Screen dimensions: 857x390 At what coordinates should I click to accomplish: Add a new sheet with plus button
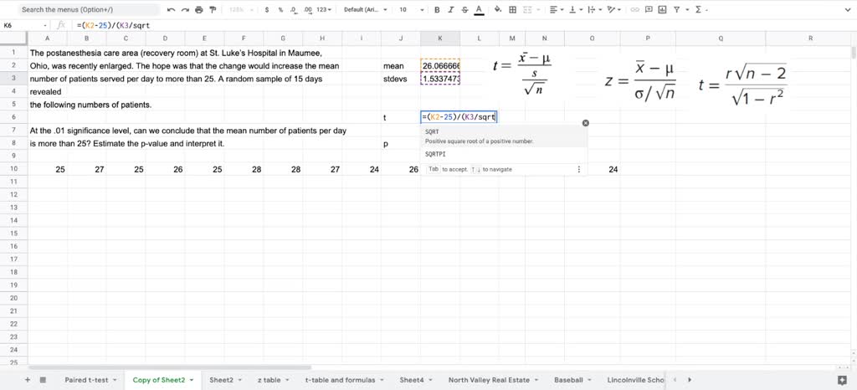[28, 380]
